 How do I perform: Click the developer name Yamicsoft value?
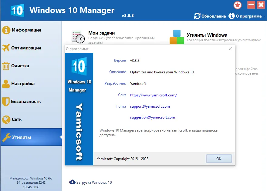[138, 83]
